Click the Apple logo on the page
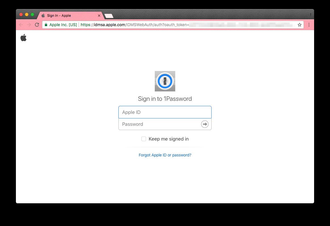Viewport: 330px width, 226px height. tap(24, 37)
